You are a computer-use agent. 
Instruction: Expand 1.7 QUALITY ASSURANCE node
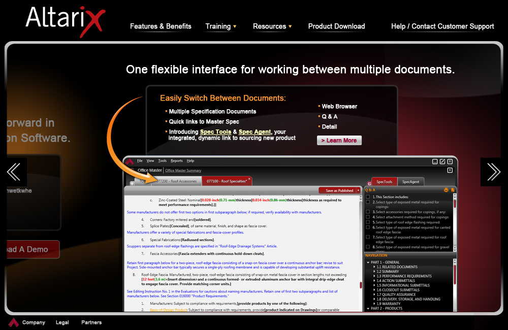tap(374, 294)
